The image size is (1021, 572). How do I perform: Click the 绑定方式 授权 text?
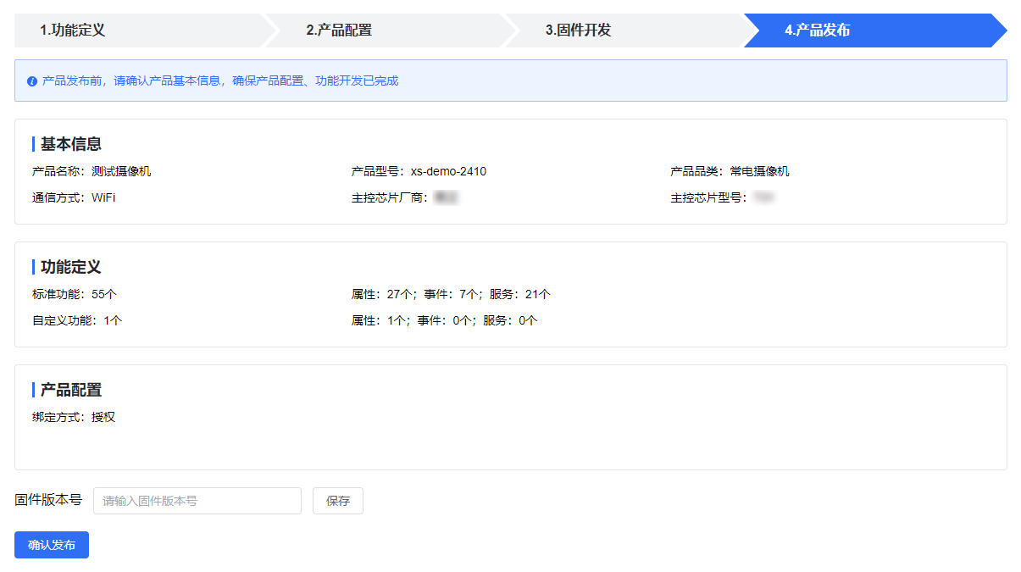pyautogui.click(x=73, y=417)
